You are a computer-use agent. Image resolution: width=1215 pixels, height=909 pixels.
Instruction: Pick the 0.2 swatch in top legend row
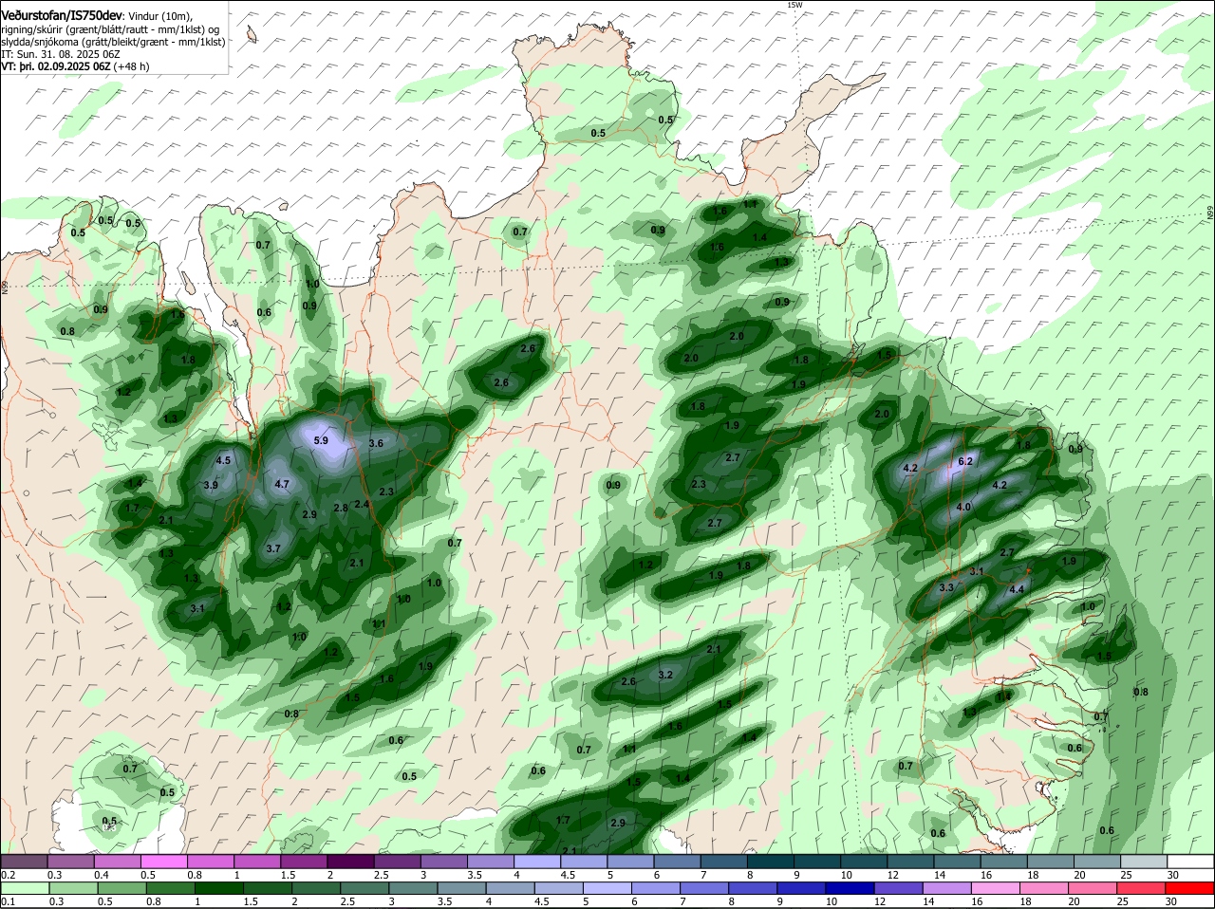pyautogui.click(x=25, y=862)
